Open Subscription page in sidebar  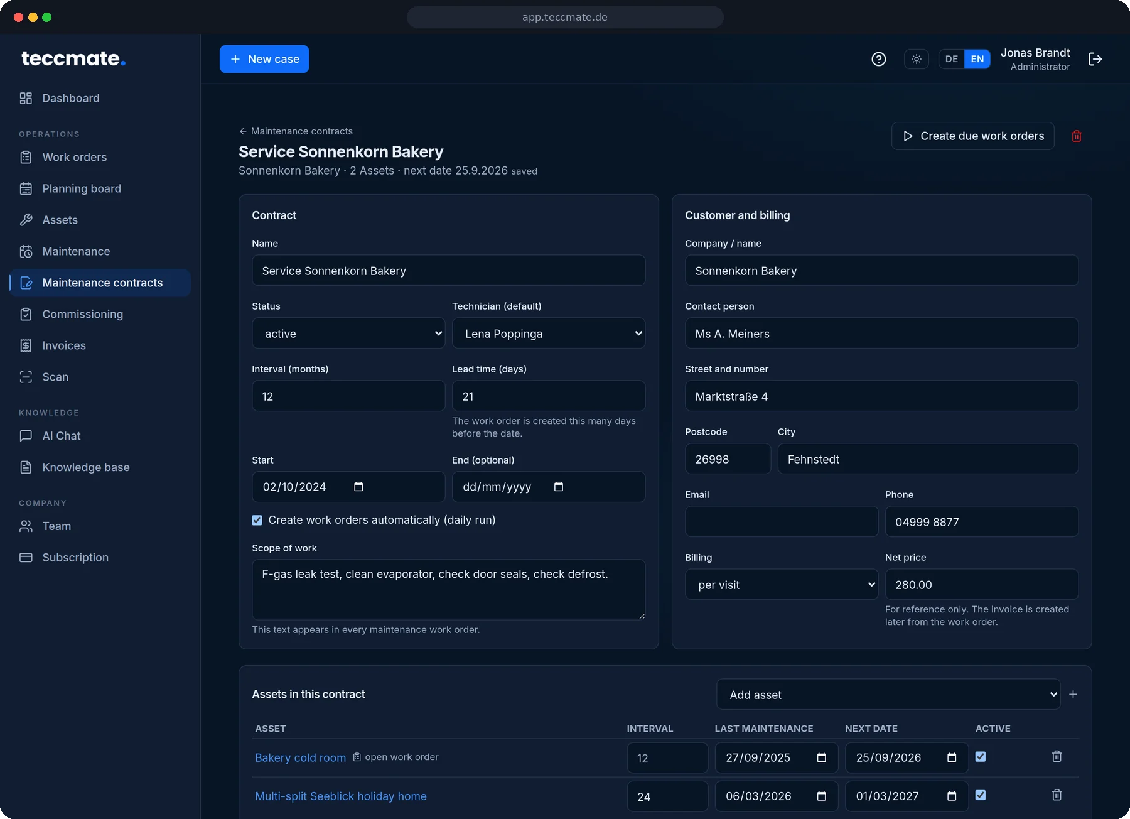coord(100,558)
